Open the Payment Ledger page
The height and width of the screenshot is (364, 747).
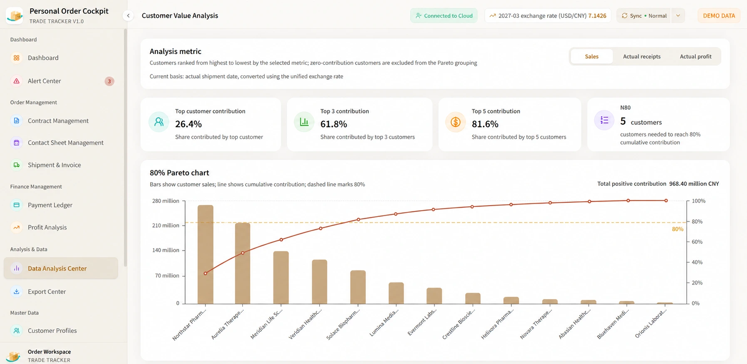61,205
